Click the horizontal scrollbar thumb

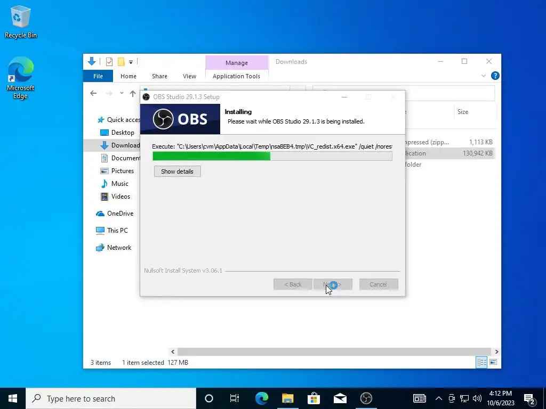point(334,351)
